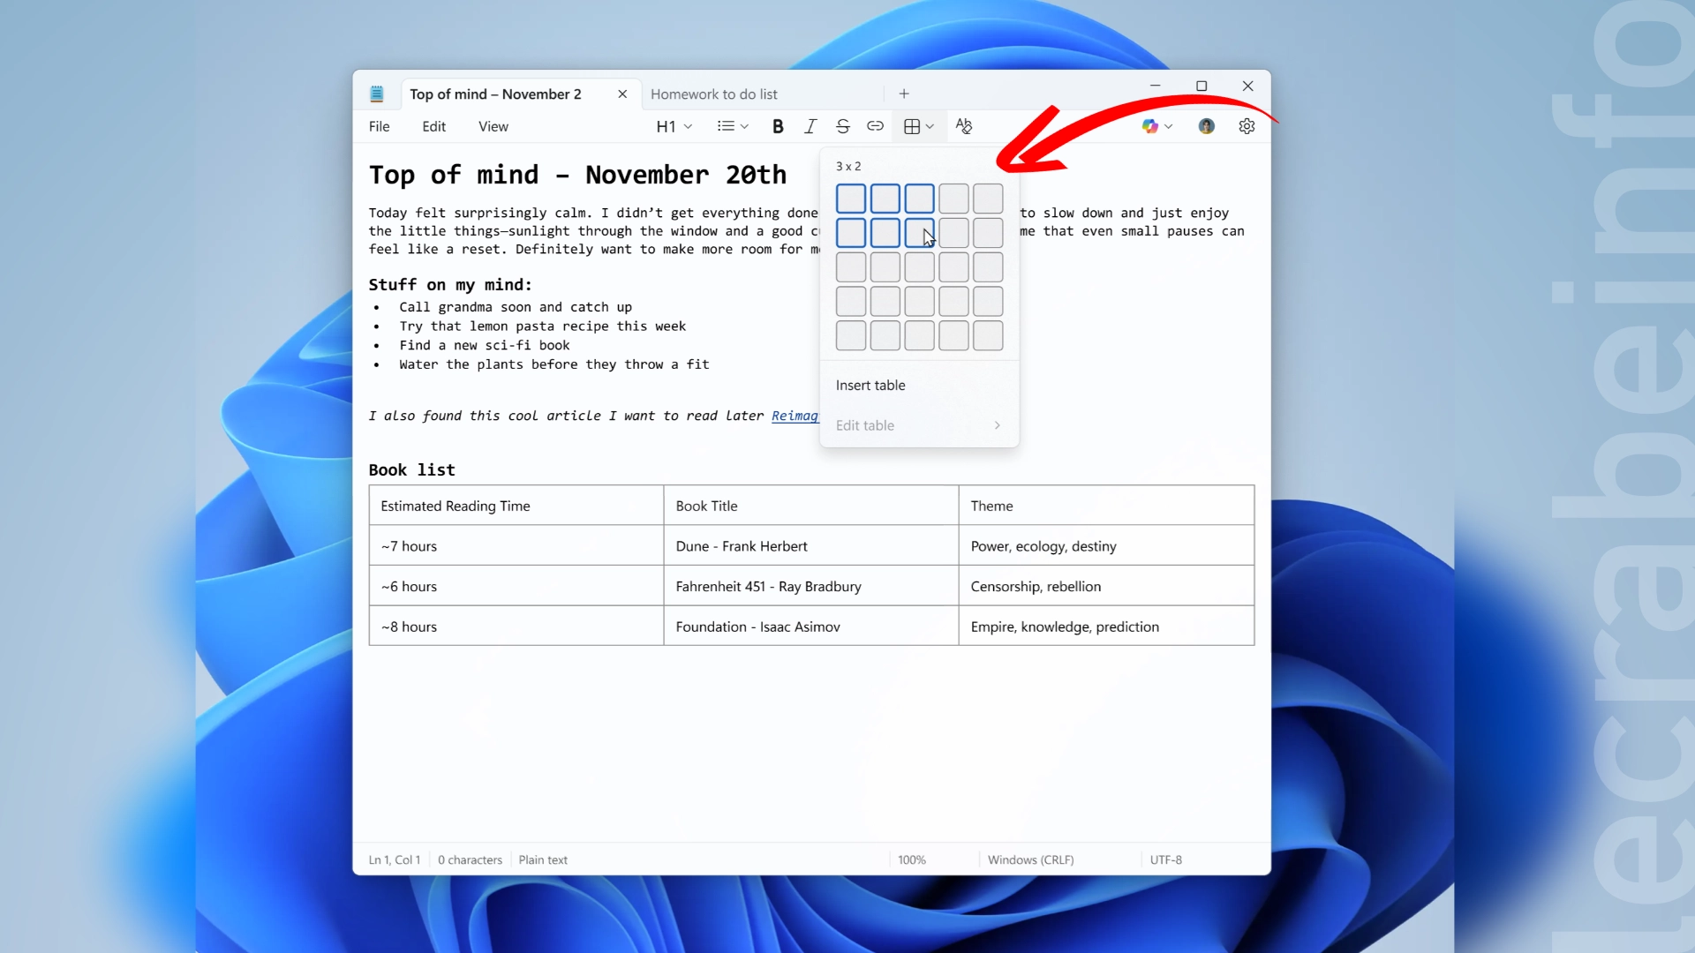Image resolution: width=1695 pixels, height=953 pixels.
Task: Click the 100% zoom level indicator
Action: [x=912, y=859]
